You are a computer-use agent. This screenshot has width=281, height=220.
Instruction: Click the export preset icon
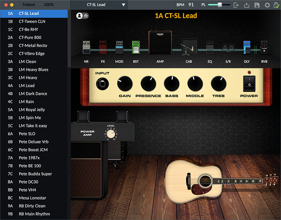tap(236, 5)
